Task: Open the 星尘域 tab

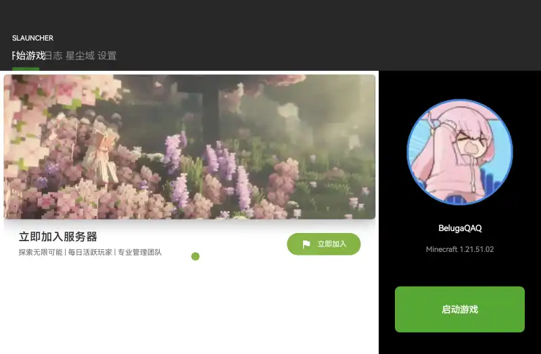Action: (80, 55)
